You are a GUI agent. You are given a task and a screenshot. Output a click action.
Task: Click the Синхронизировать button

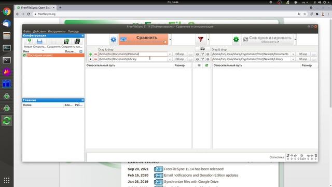pyautogui.click(x=267, y=39)
